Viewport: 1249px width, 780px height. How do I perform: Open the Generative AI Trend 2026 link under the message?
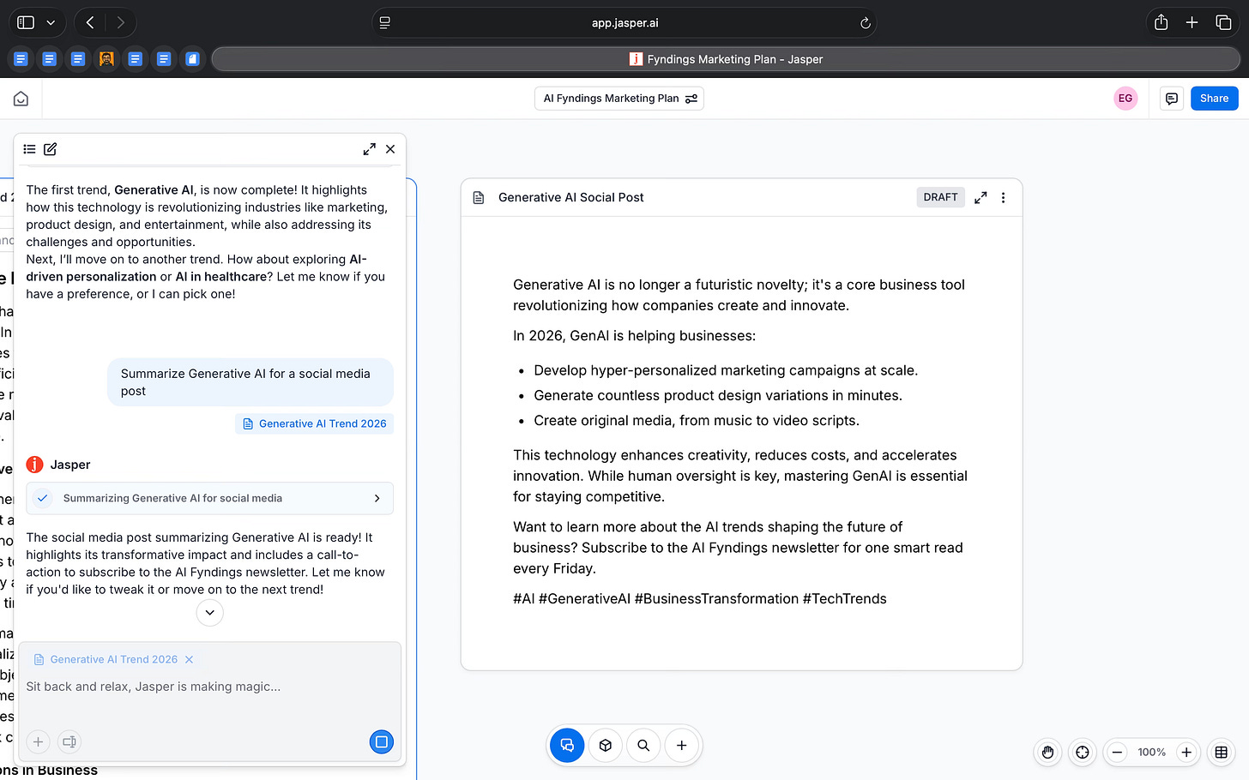[314, 423]
